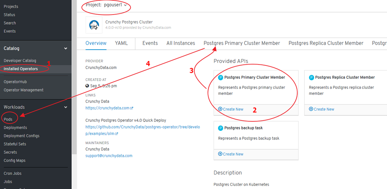Open Developer Catalog in the sidebar

click(x=20, y=61)
